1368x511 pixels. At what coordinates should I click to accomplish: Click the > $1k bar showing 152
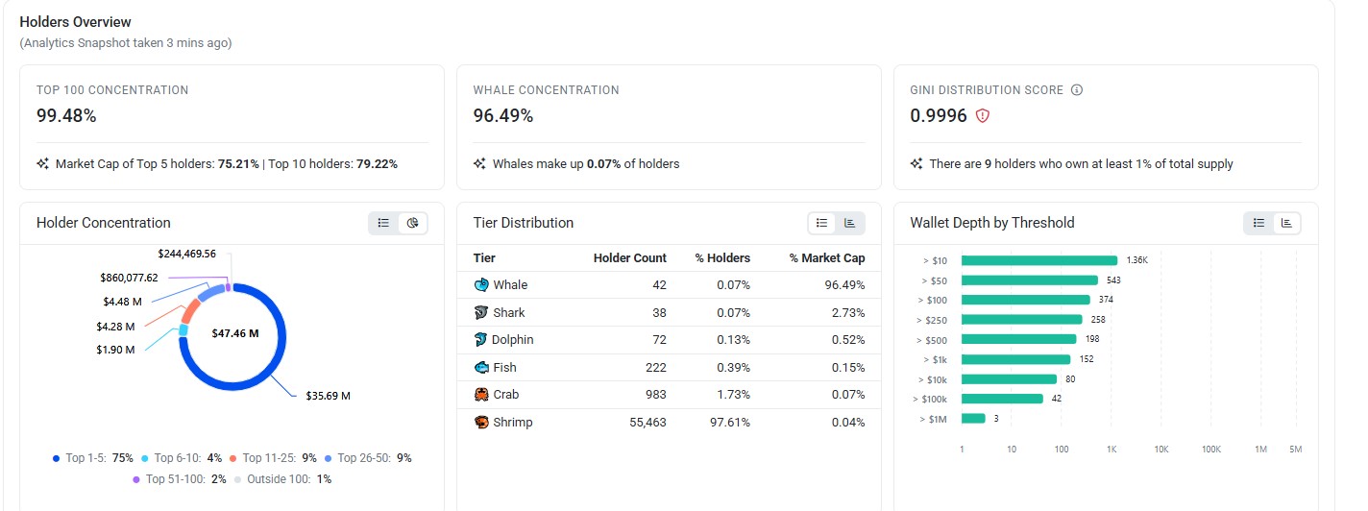pos(1016,359)
